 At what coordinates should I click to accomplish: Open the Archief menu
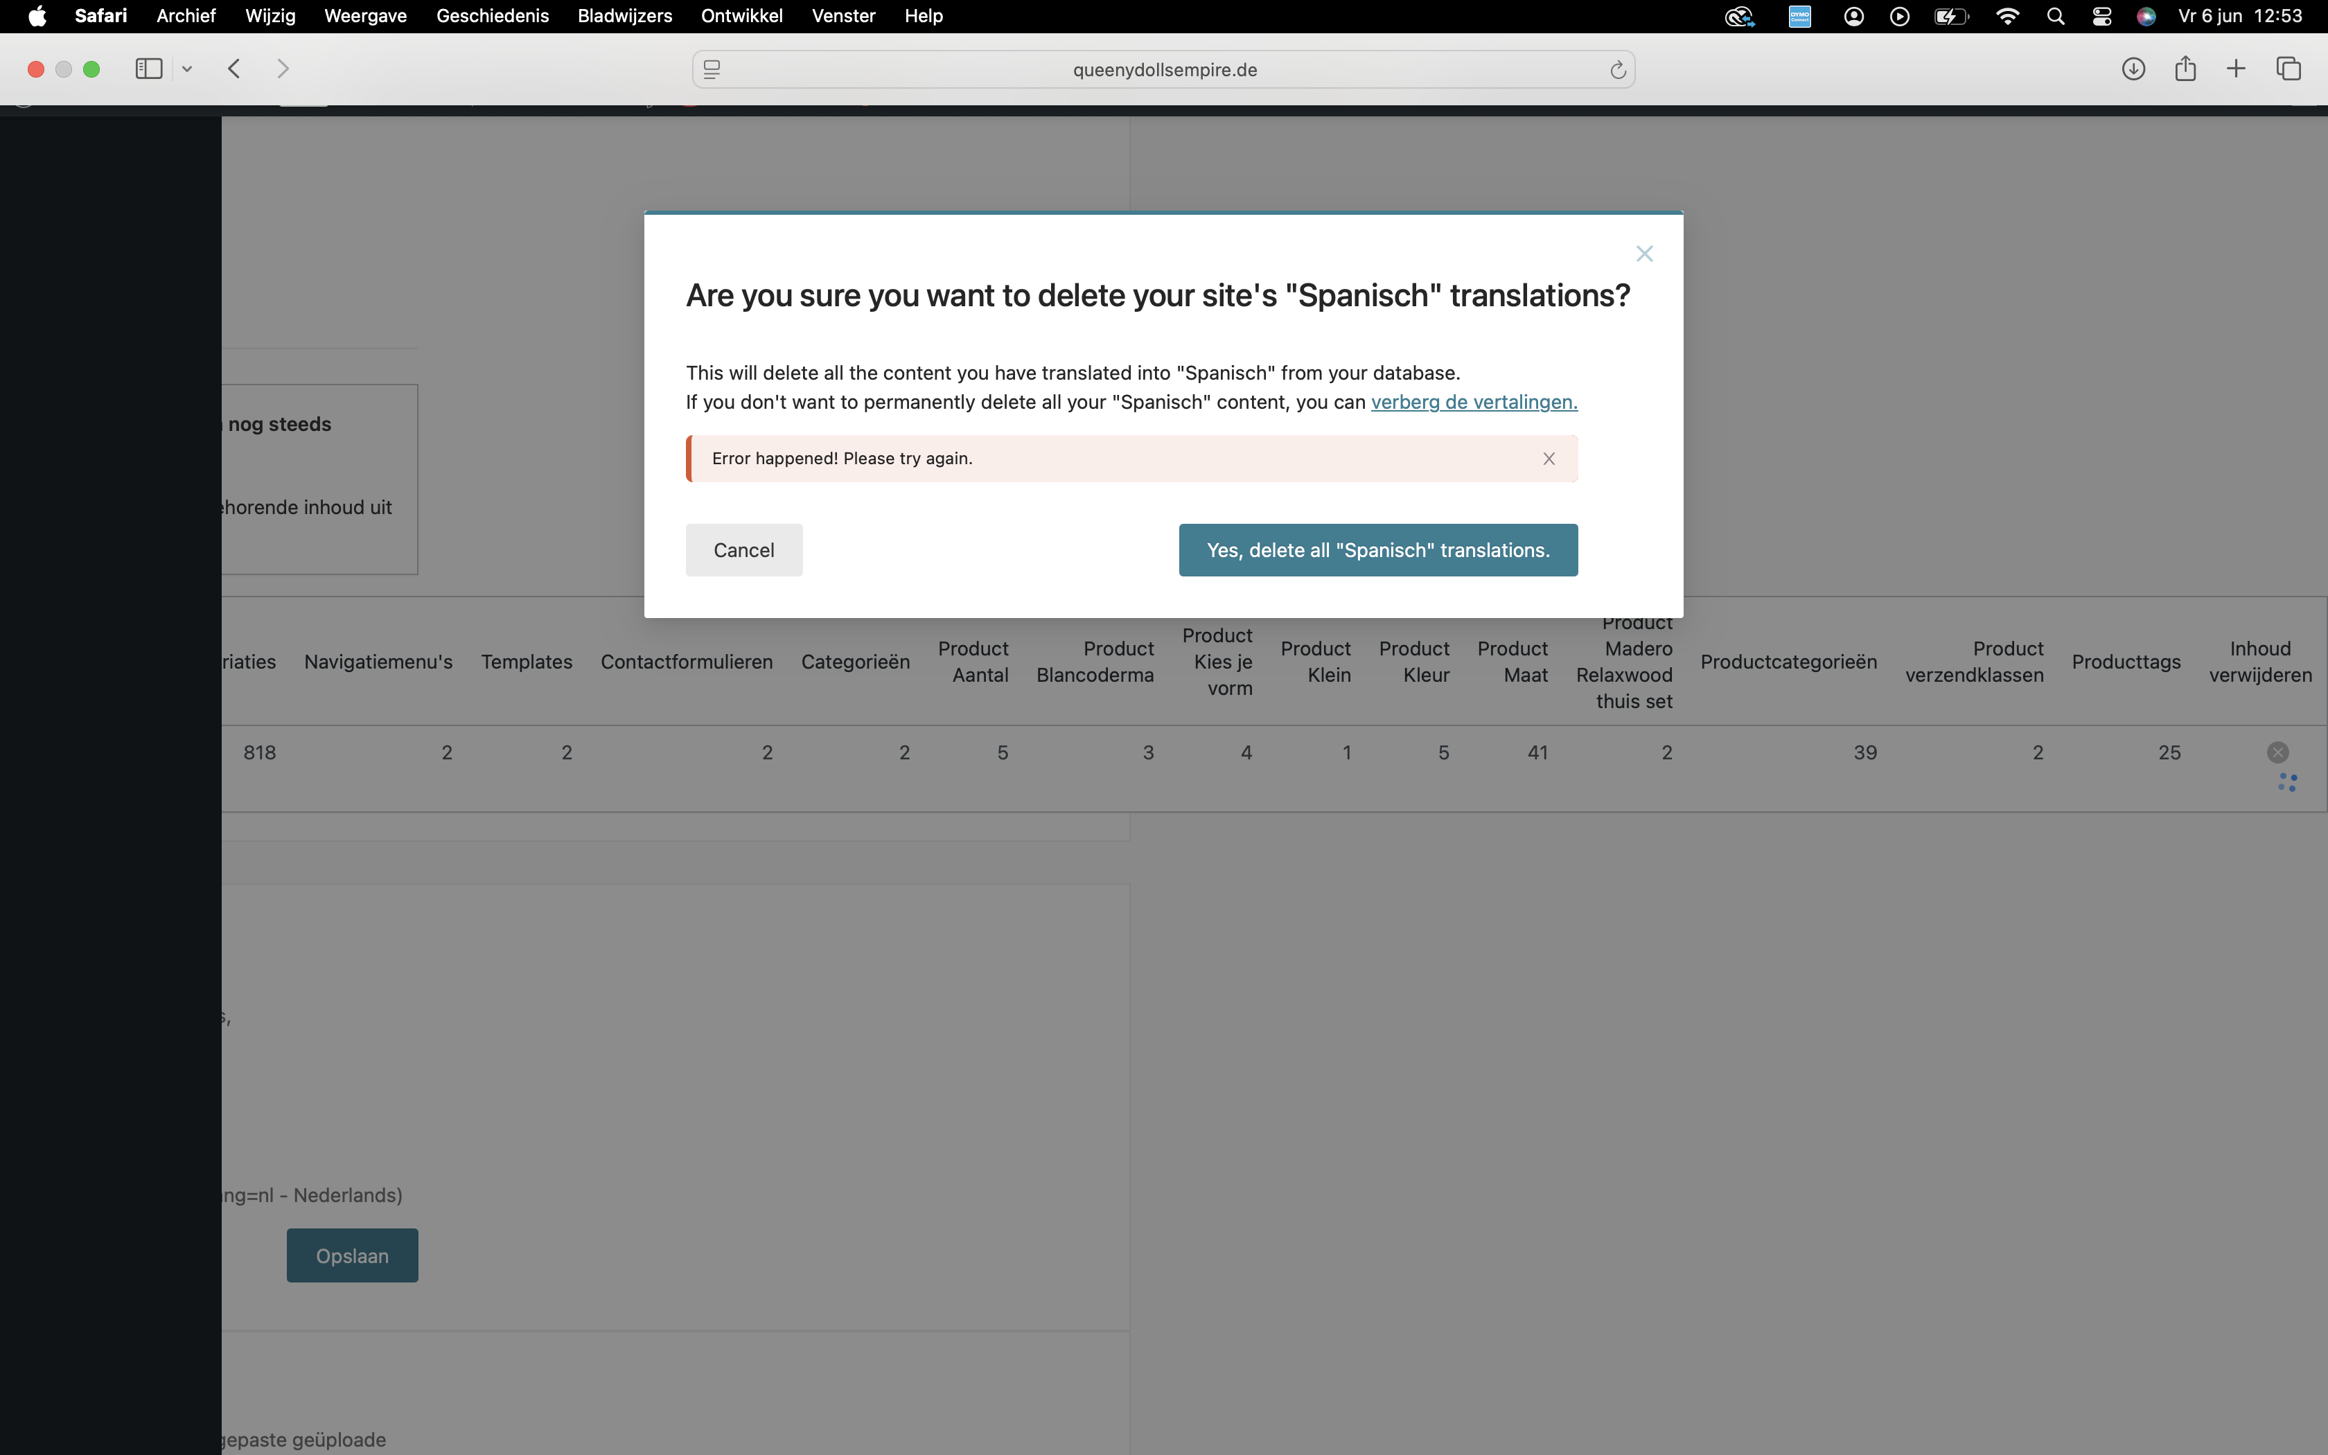coord(186,17)
